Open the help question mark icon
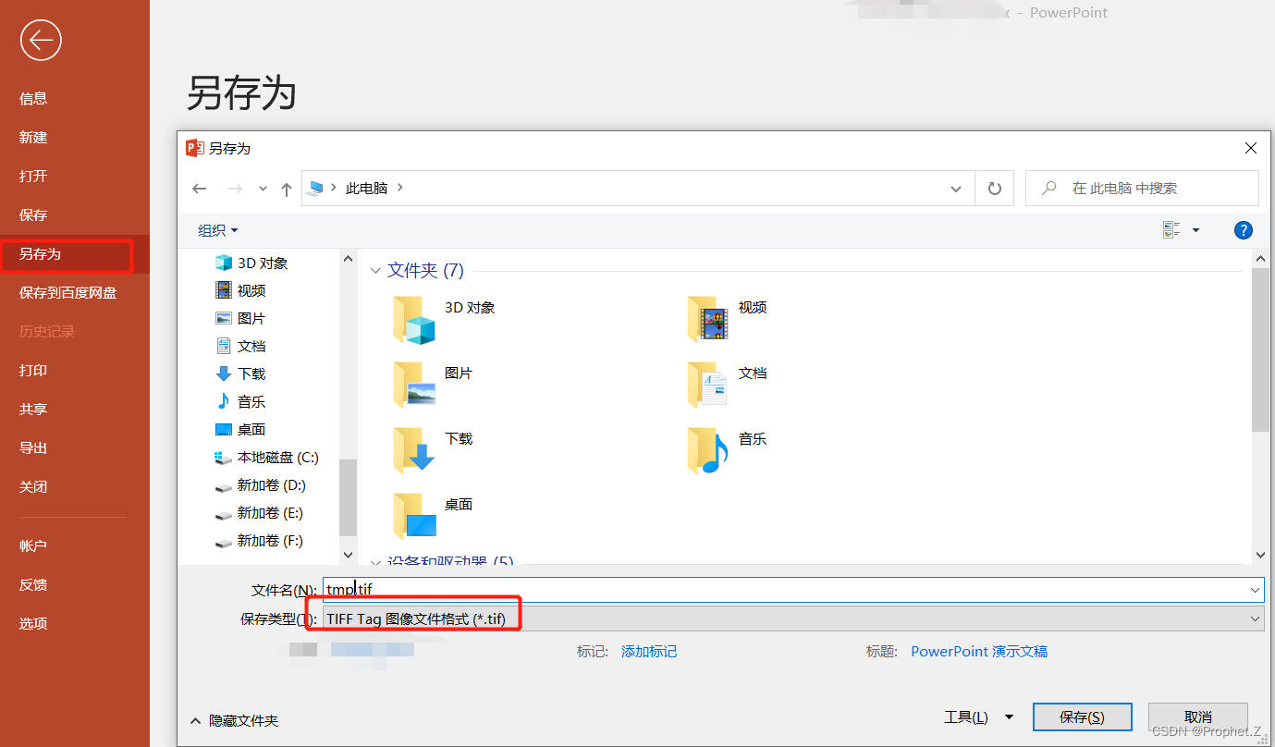This screenshot has height=747, width=1275. pos(1244,230)
